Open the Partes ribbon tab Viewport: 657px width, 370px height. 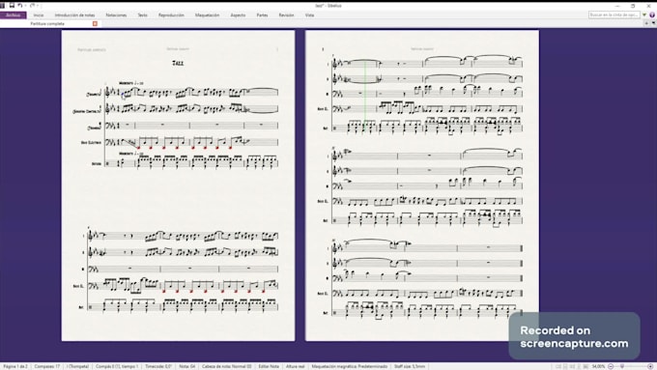click(262, 15)
